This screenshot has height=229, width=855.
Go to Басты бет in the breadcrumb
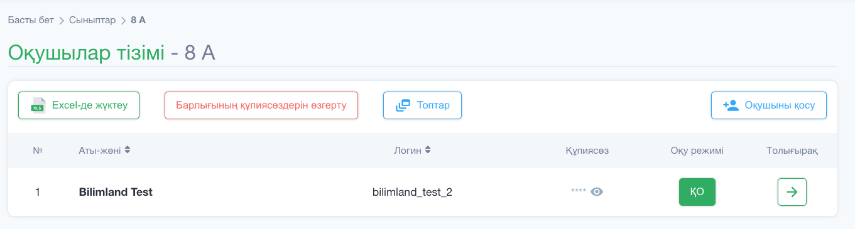[31, 20]
